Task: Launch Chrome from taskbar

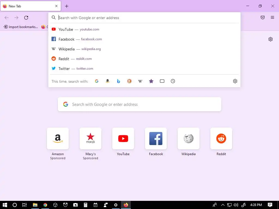Action: click(45, 205)
